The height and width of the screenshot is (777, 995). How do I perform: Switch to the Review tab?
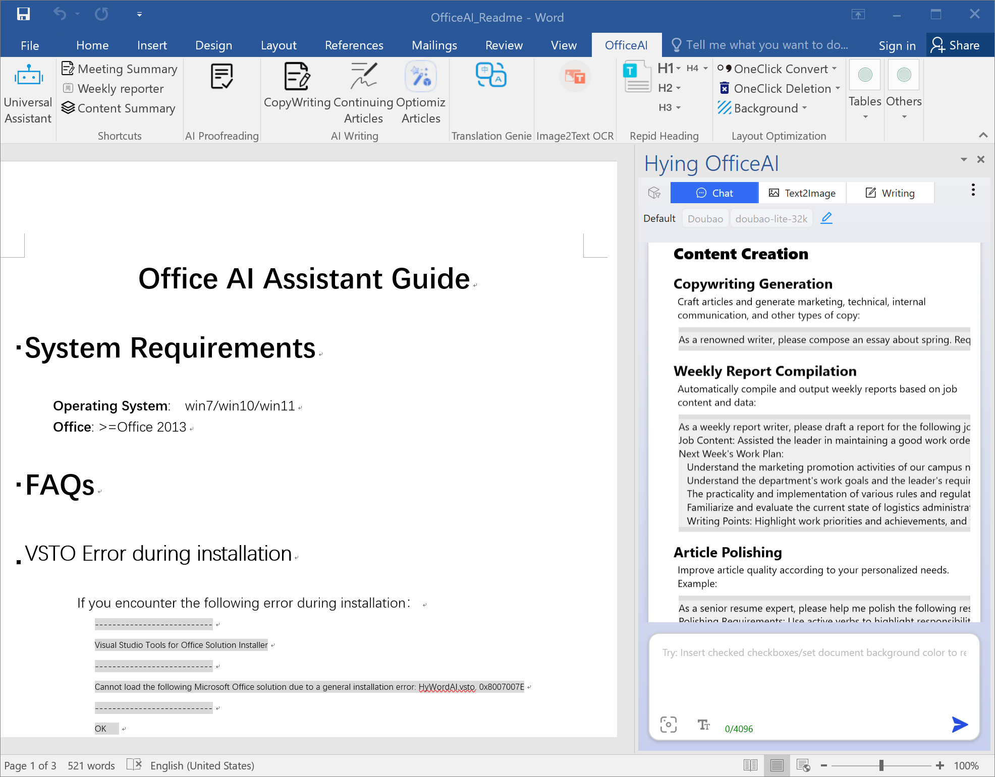point(504,45)
